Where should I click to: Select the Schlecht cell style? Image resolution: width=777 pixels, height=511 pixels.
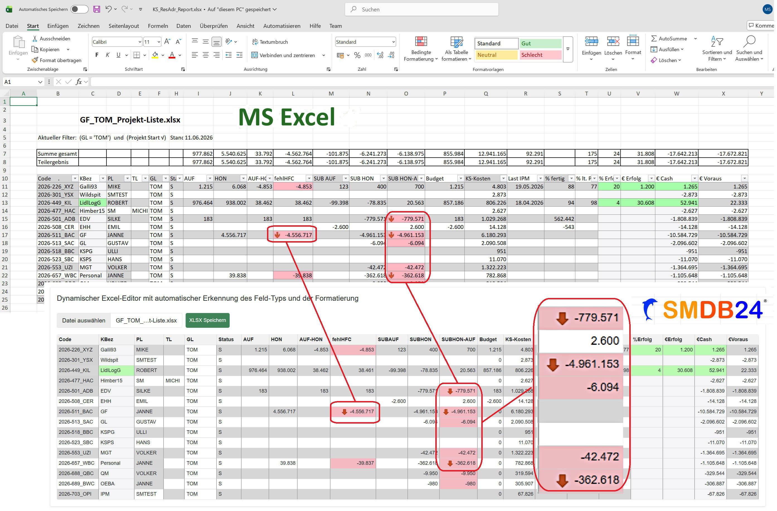540,55
